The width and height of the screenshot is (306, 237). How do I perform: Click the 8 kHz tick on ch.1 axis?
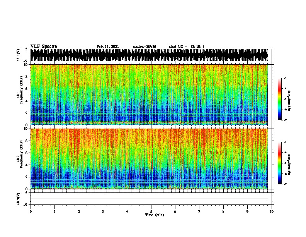(27, 77)
